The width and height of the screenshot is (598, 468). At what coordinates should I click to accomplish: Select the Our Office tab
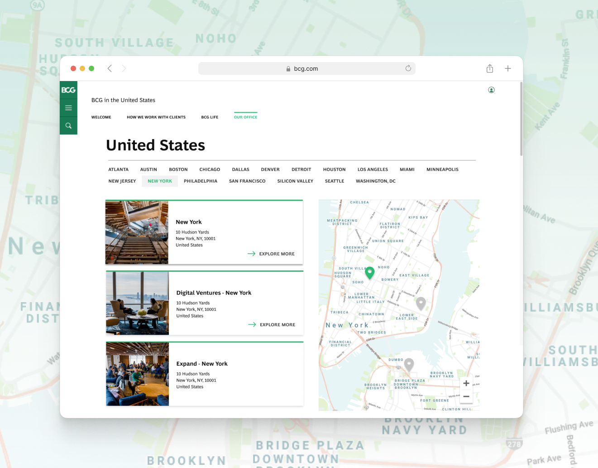(245, 117)
